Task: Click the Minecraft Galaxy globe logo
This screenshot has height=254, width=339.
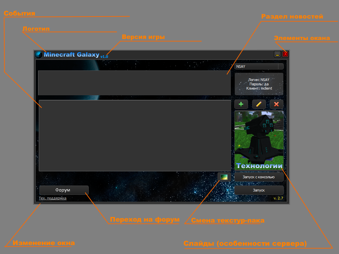Action: [39, 55]
